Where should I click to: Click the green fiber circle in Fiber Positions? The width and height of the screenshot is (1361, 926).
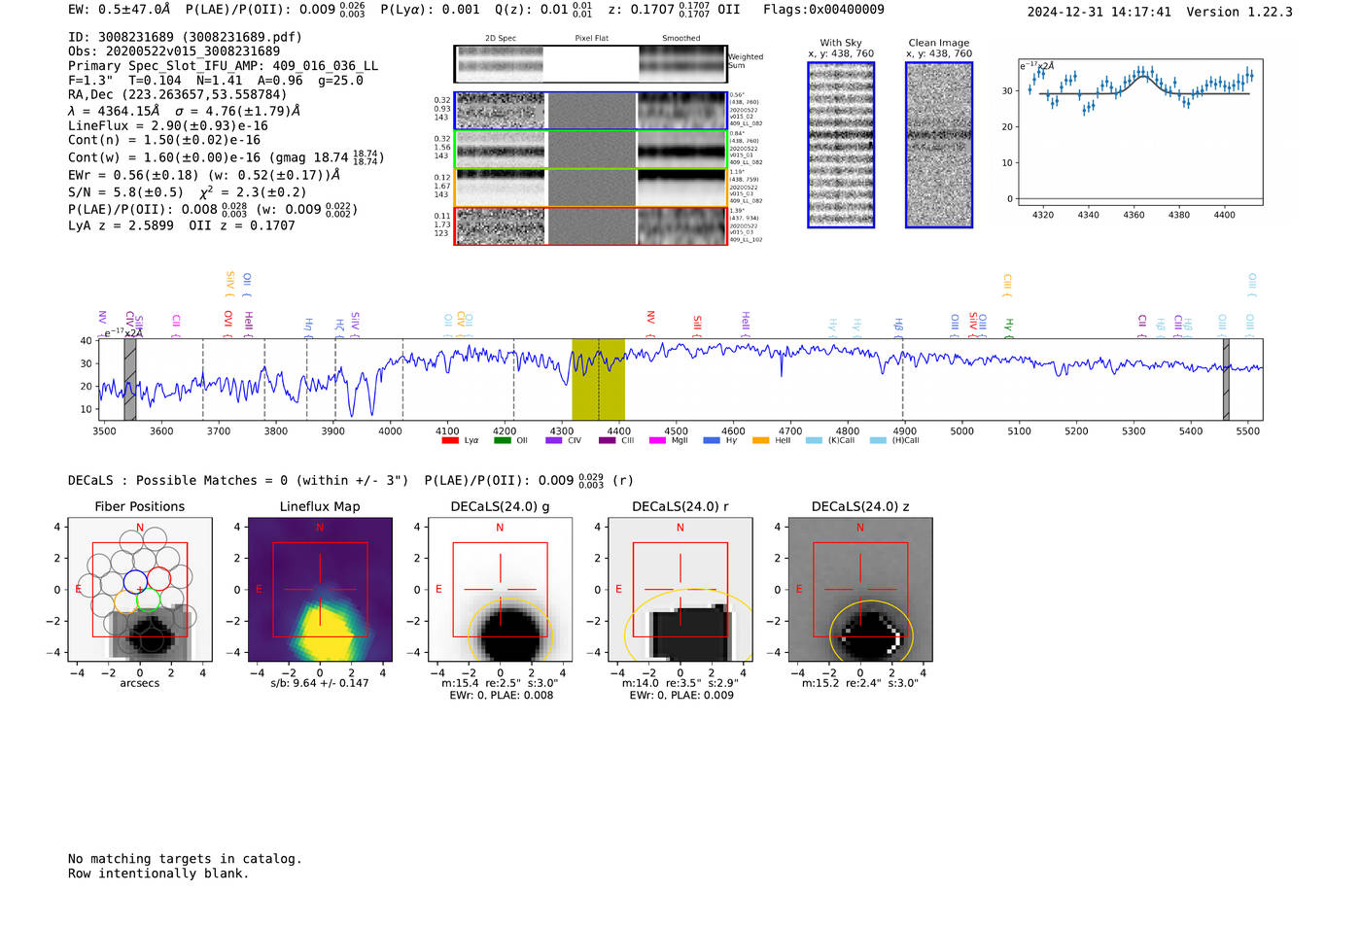coord(149,600)
